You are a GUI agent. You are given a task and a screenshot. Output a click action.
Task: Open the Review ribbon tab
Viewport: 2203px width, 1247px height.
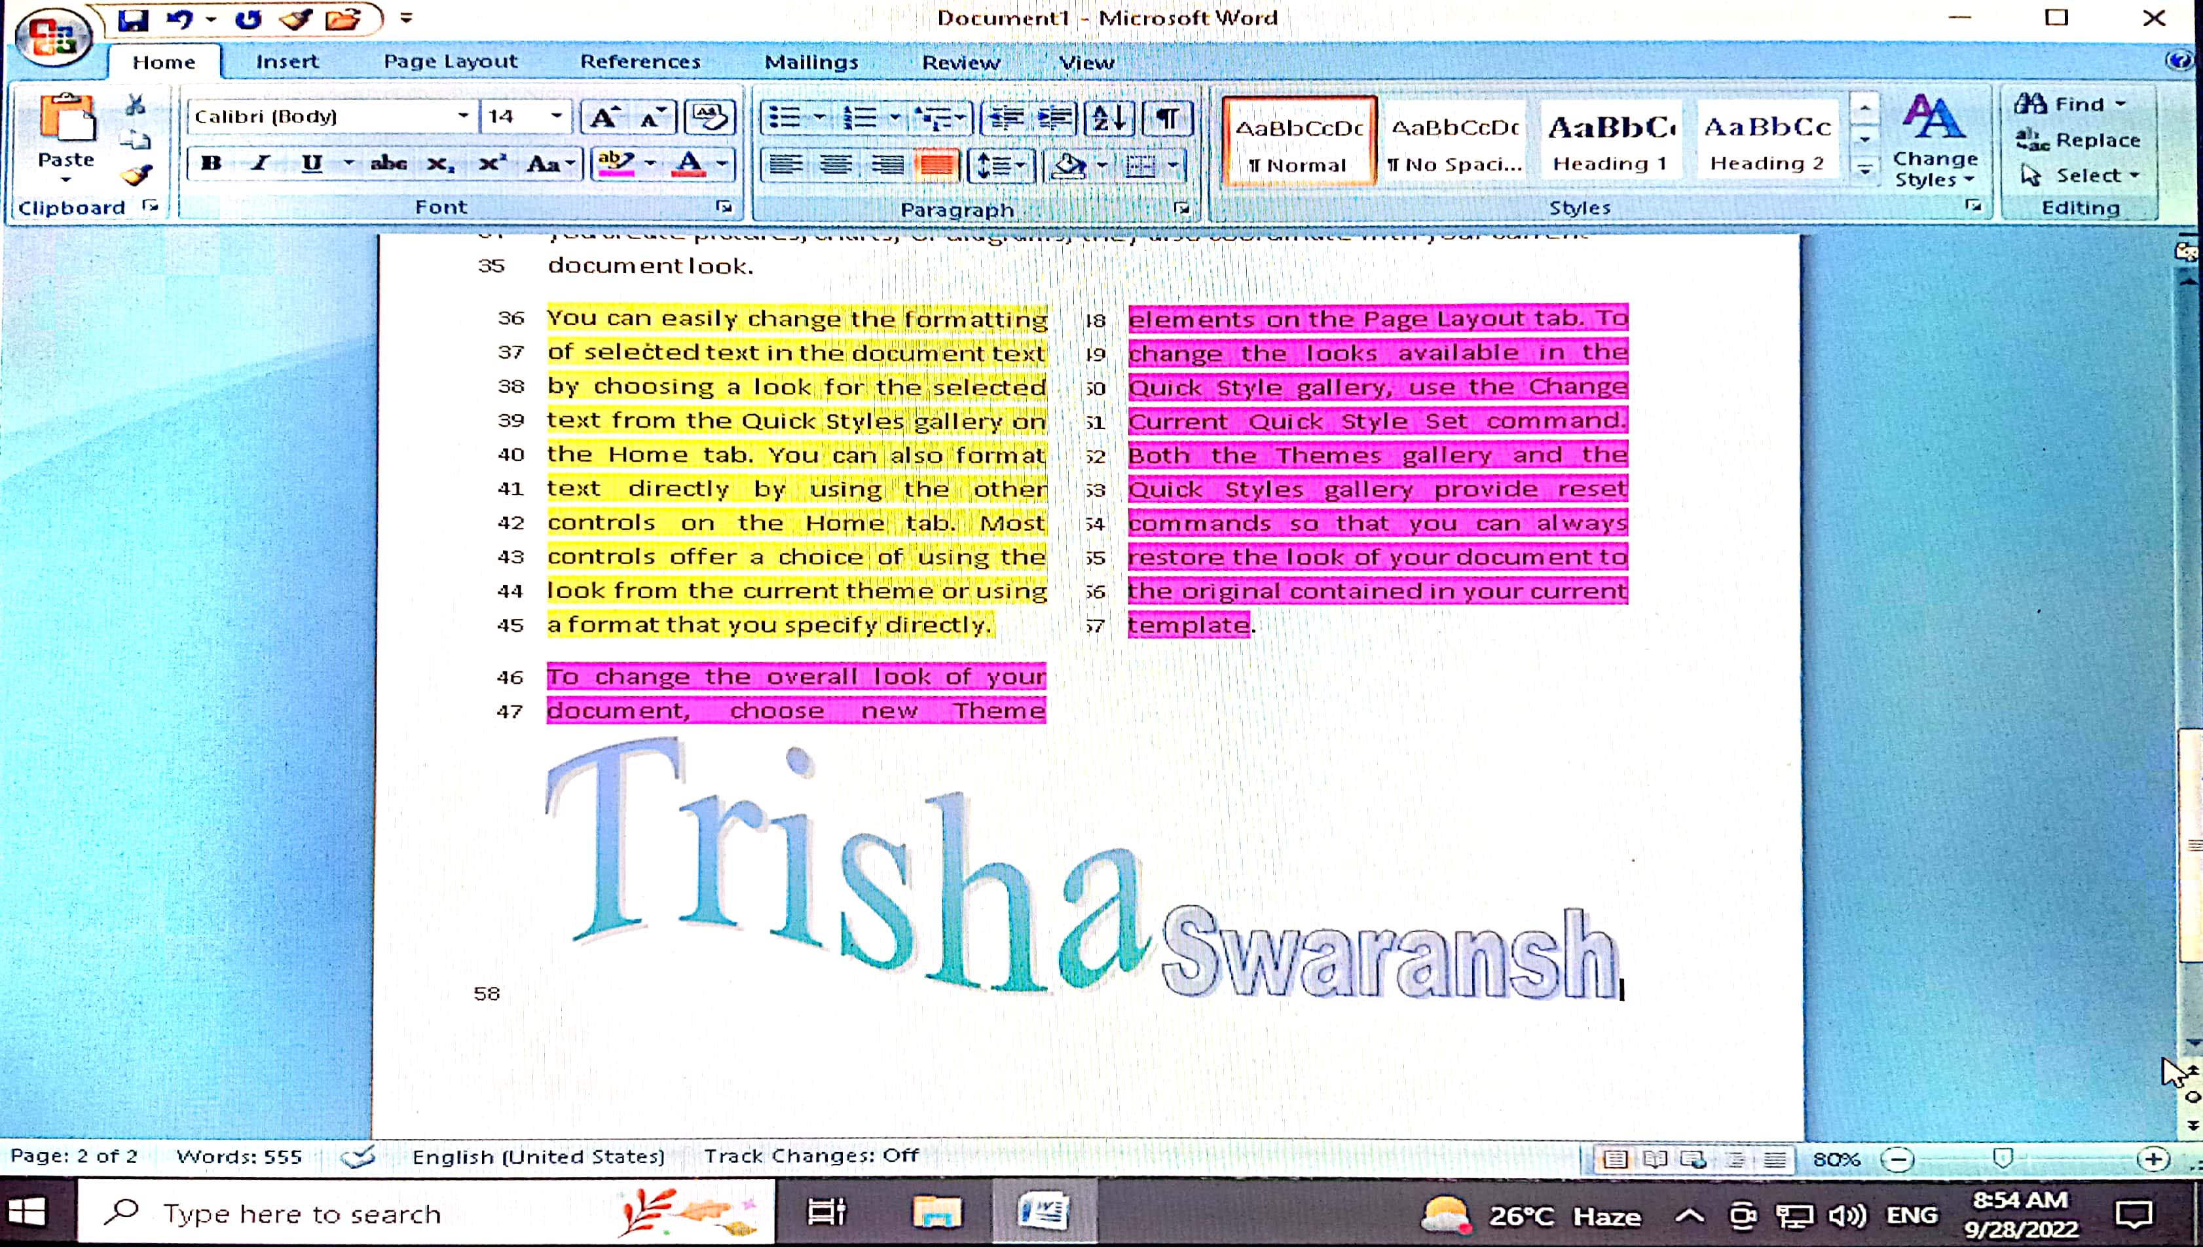coord(961,62)
